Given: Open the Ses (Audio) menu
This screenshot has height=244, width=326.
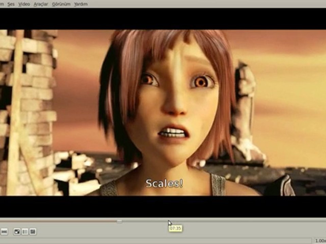Looking at the screenshot, I should point(11,4).
